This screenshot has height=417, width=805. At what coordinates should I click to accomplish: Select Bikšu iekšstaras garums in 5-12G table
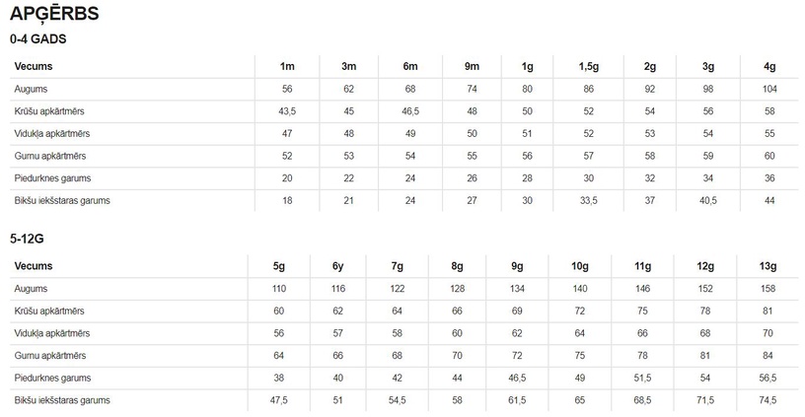(62, 400)
